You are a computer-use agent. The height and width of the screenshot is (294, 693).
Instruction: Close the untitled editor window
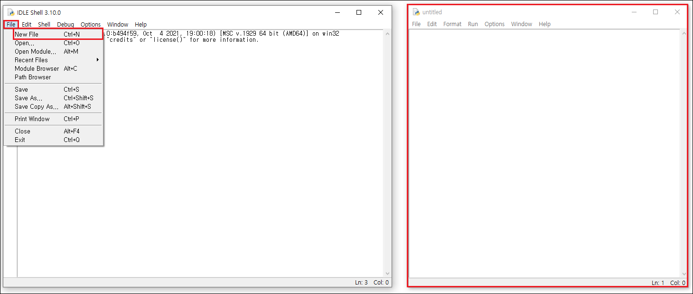pos(677,12)
